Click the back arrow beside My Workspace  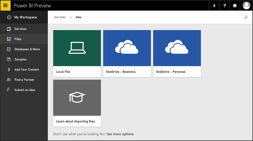click(9, 17)
